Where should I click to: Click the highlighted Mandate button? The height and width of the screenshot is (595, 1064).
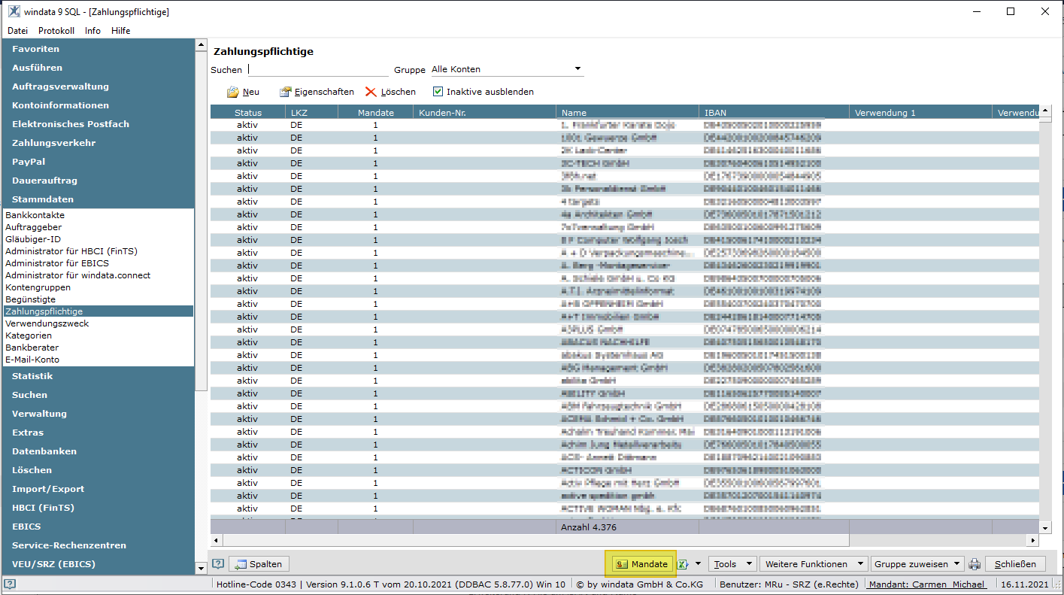[x=641, y=564]
